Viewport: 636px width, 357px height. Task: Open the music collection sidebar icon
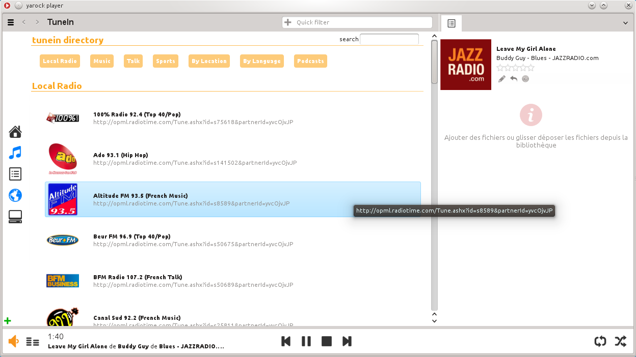coord(15,153)
